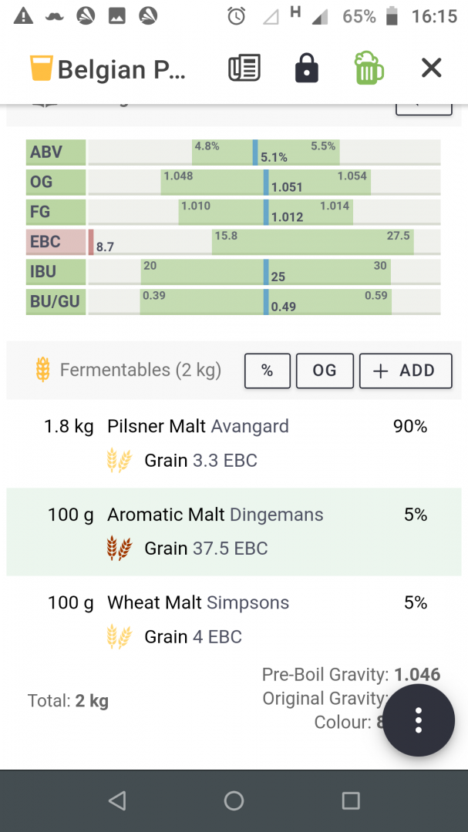Viewport: 468px width, 832px height.
Task: Open the recipe notes newspaper icon
Action: 244,69
